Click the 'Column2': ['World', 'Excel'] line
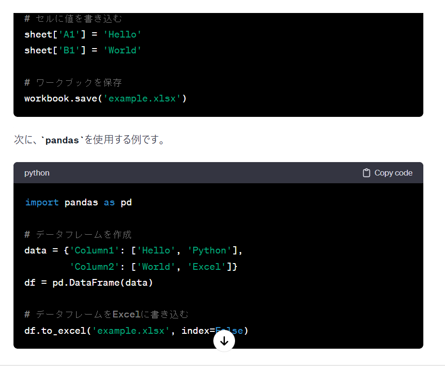Viewport: 445px width, 379px height. pos(154,267)
